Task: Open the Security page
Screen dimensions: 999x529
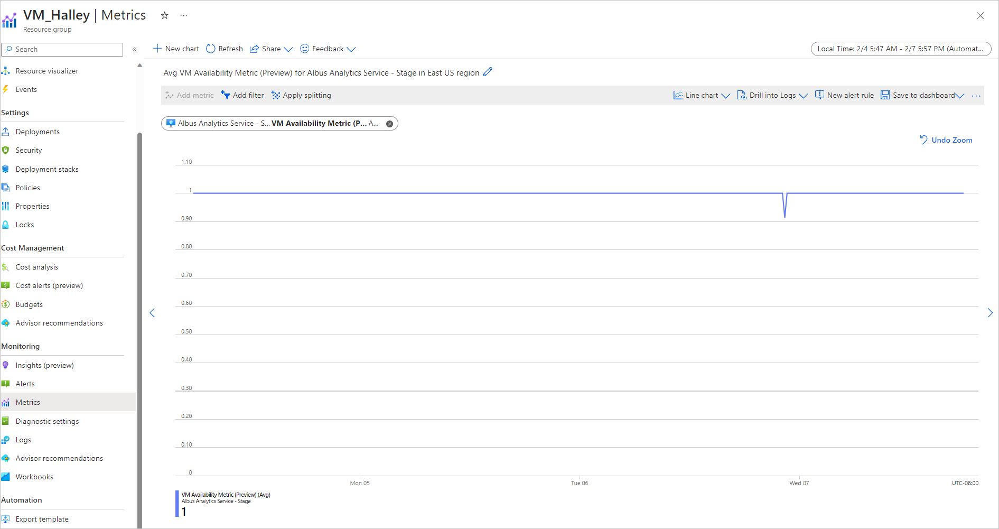Action: 29,150
